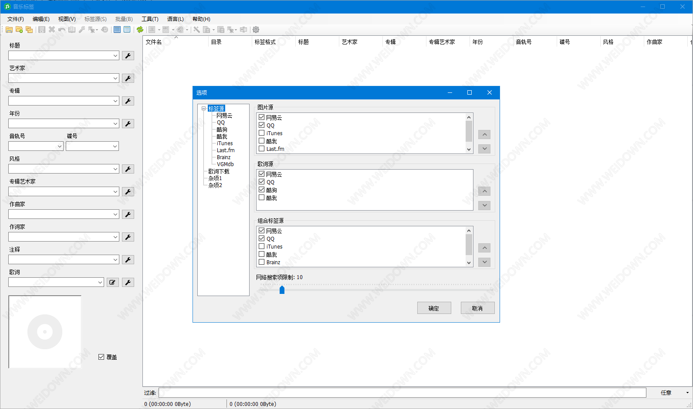Open the 风格 combo box dropdown
This screenshot has width=693, height=409.
coord(115,169)
